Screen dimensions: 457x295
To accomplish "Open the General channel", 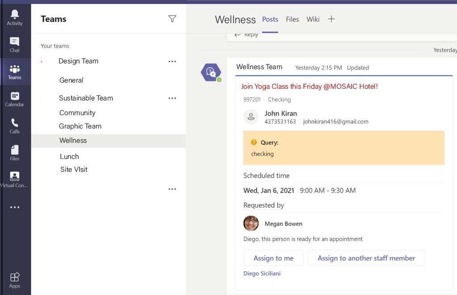I will [x=71, y=80].
